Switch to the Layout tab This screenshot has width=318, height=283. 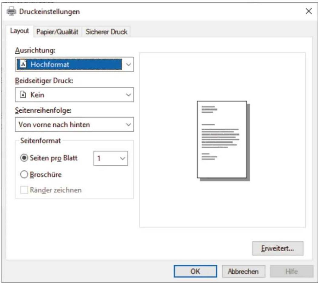pyautogui.click(x=19, y=31)
